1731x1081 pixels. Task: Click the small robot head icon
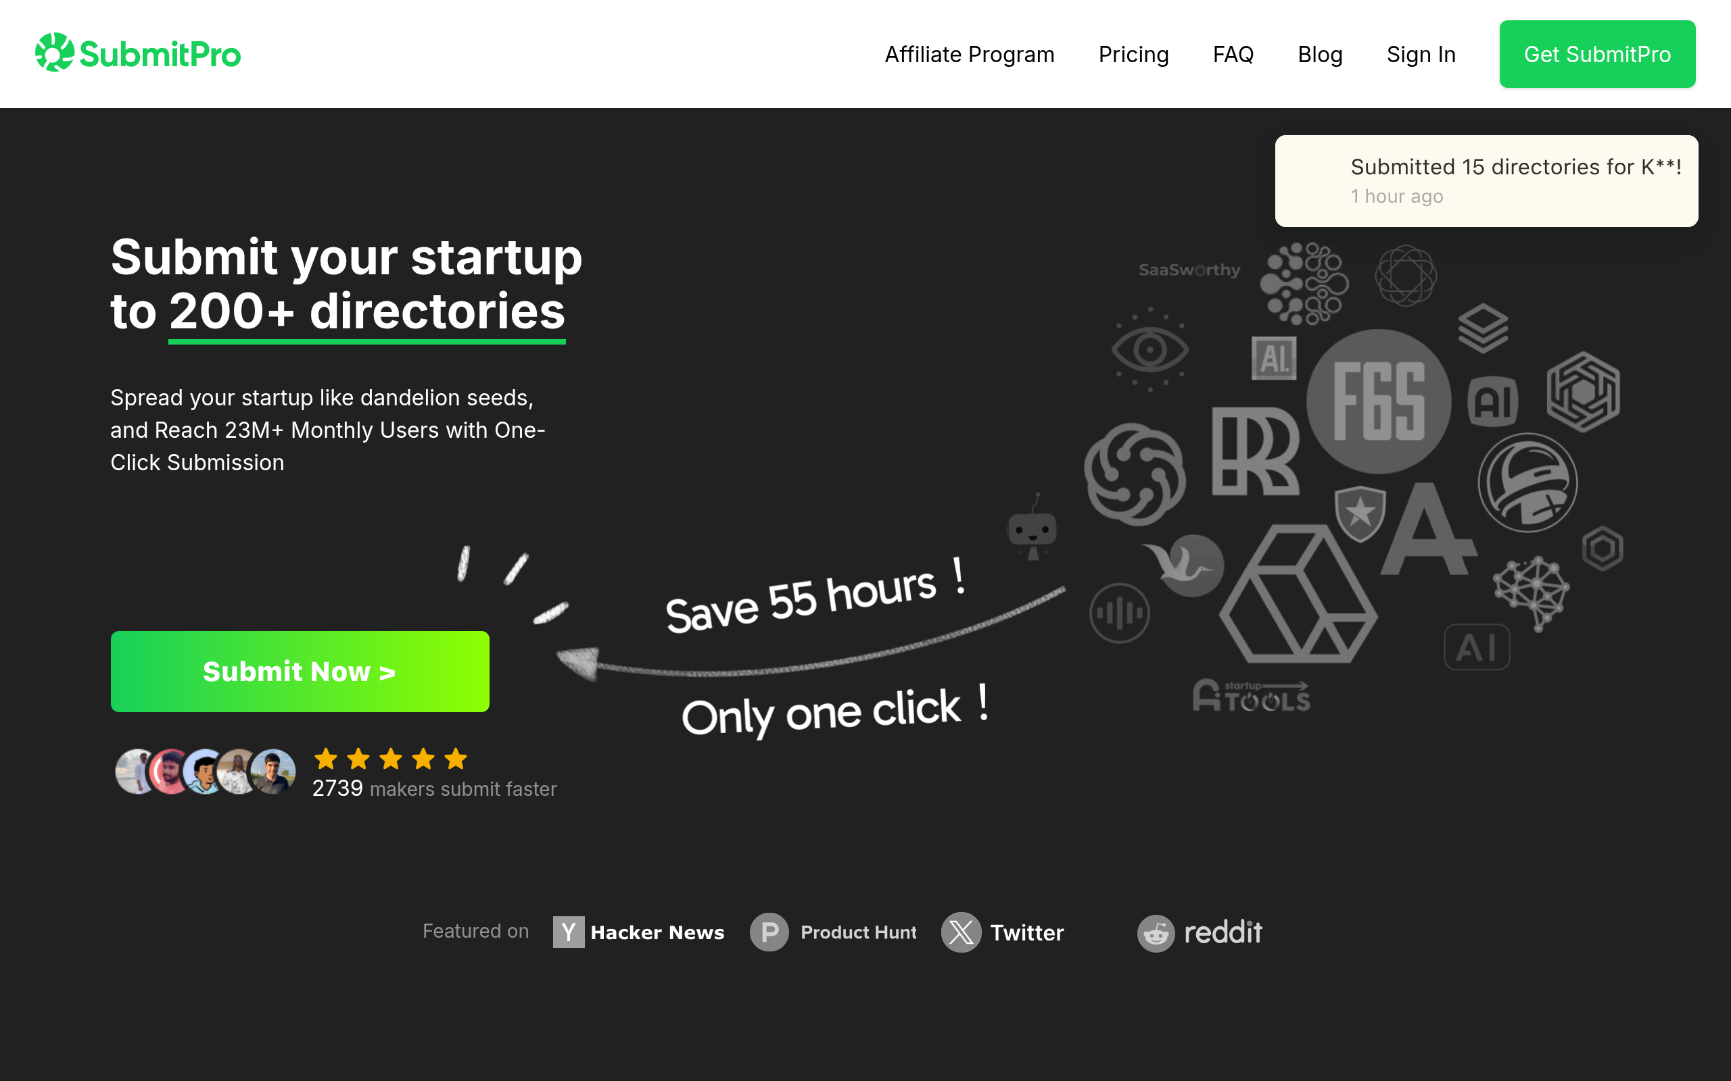pos(1032,528)
